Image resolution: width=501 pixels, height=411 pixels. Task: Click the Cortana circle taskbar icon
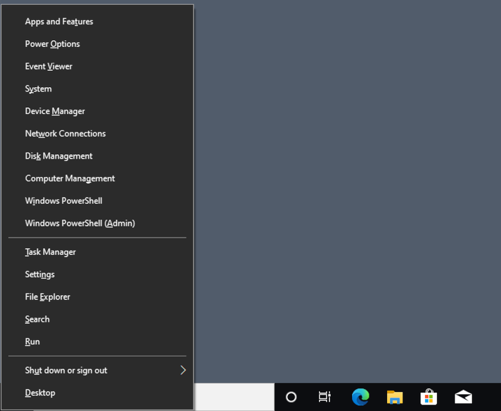tap(291, 397)
